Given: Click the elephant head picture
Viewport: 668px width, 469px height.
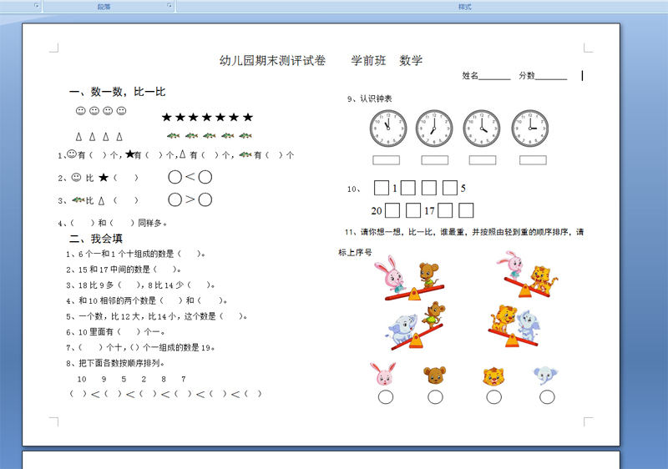Looking at the screenshot, I should pyautogui.click(x=546, y=376).
